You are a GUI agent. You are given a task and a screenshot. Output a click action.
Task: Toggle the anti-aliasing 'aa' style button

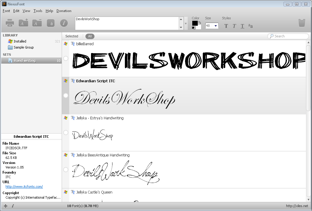pyautogui.click(x=251, y=26)
